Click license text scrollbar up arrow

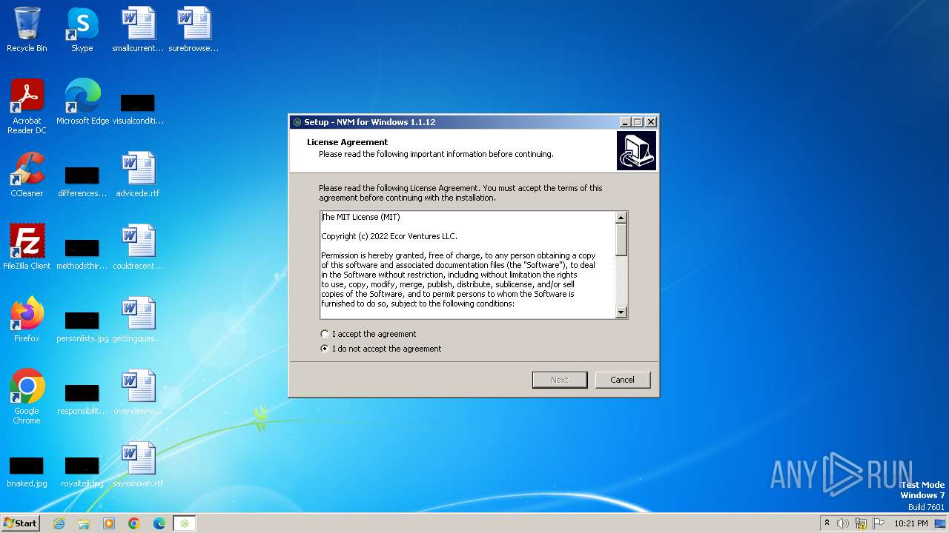tap(621, 218)
